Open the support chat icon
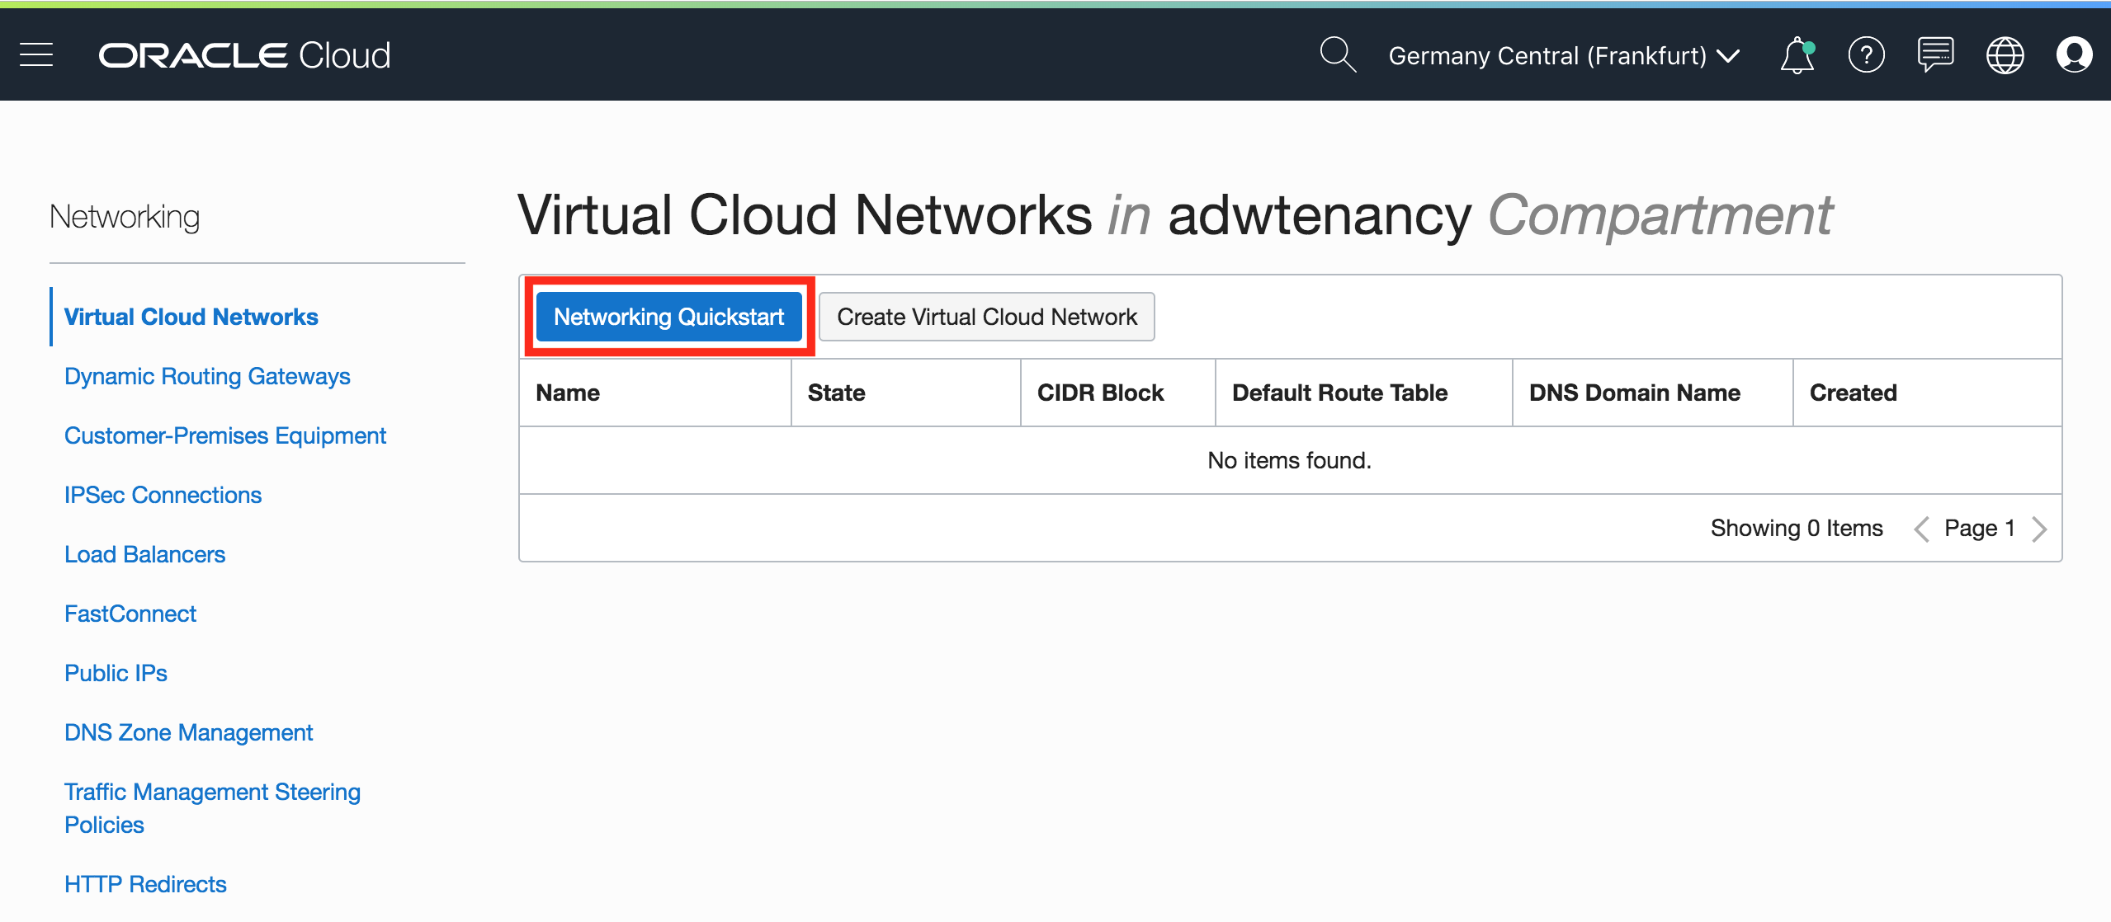Viewport: 2111px width, 922px height. [x=1935, y=55]
